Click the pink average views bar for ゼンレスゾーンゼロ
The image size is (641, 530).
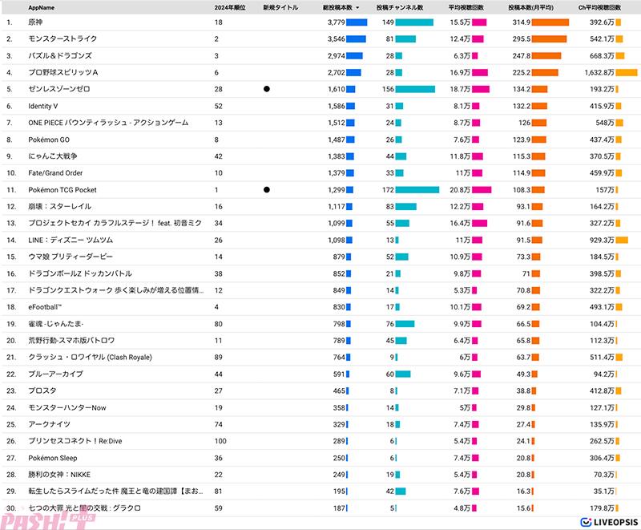coord(481,89)
